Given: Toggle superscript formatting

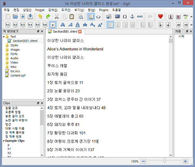Looking at the screenshot, I should point(100,25).
